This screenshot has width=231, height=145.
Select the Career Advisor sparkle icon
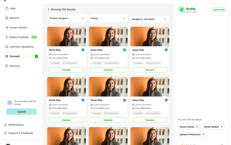point(7,28)
